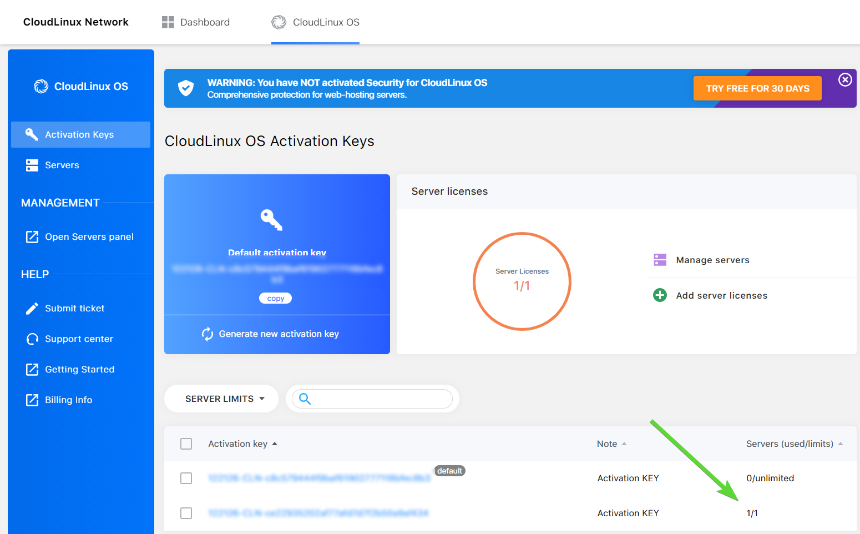Expand the SERVER LIMITS dropdown
The width and height of the screenshot is (860, 534).
[224, 399]
